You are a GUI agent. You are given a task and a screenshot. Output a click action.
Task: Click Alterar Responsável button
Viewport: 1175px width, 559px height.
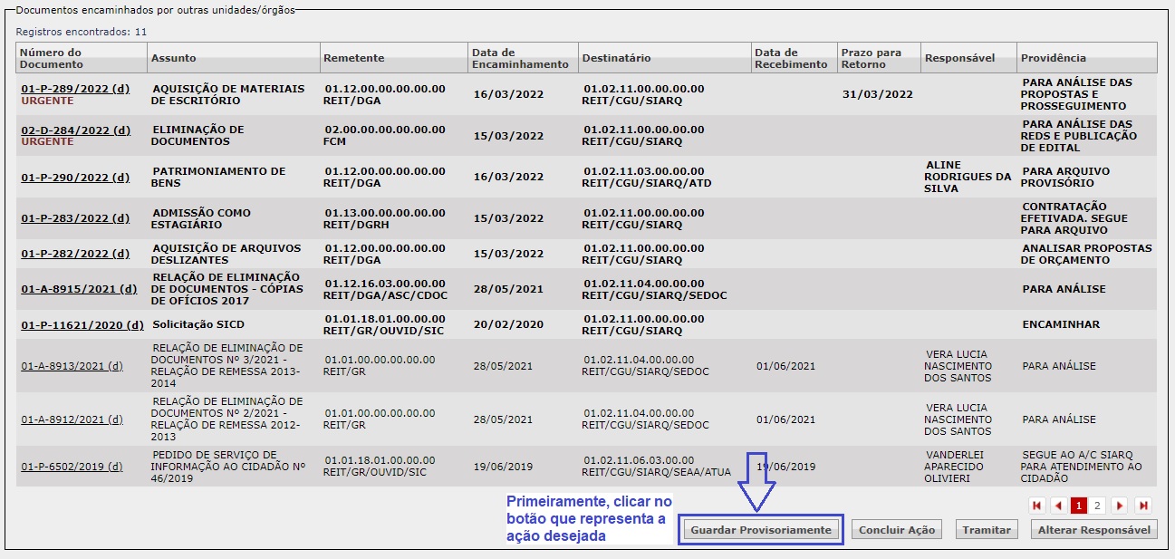(1094, 530)
